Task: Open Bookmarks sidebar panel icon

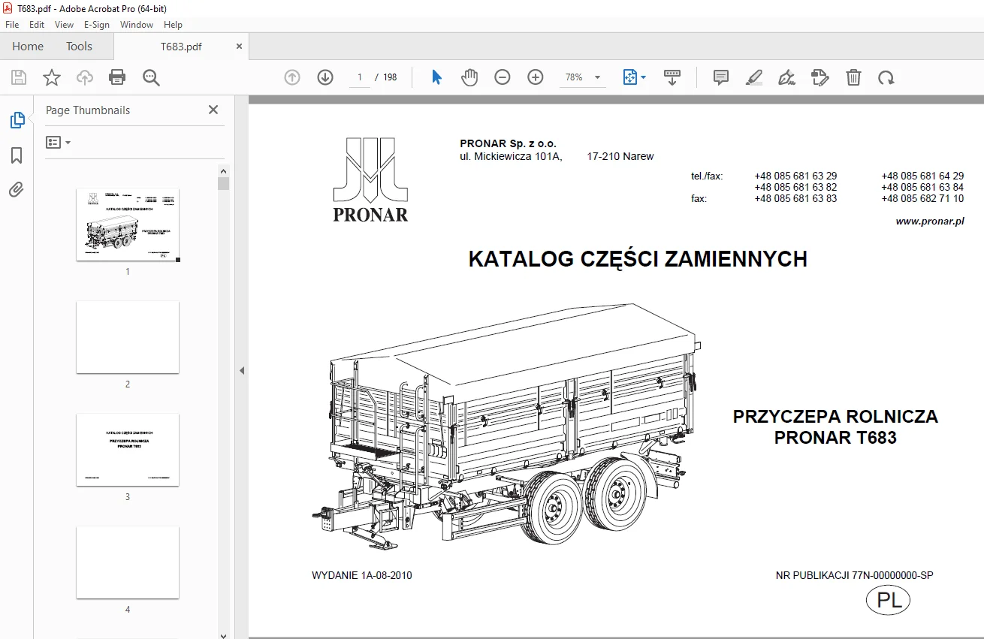Action: pos(17,155)
